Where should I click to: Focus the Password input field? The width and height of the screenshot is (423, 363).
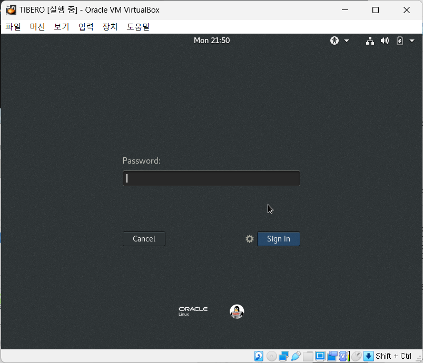click(x=211, y=178)
